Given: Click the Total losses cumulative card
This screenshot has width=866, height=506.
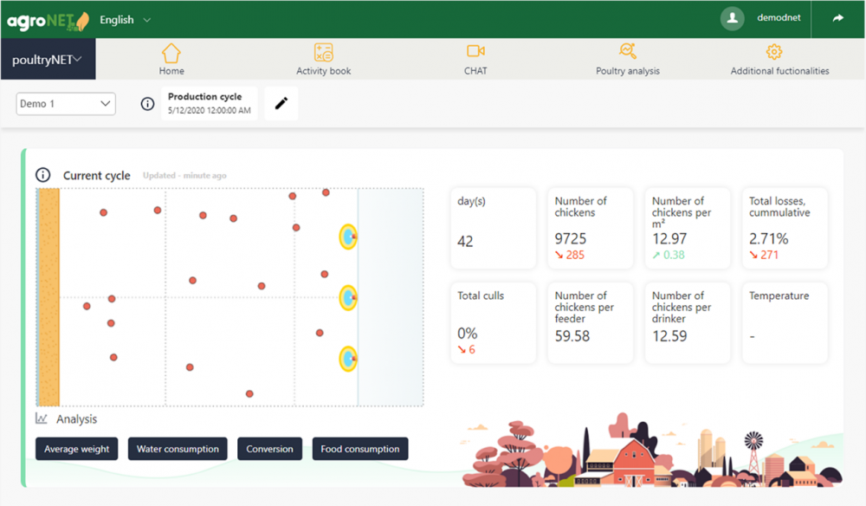Looking at the screenshot, I should click(784, 228).
